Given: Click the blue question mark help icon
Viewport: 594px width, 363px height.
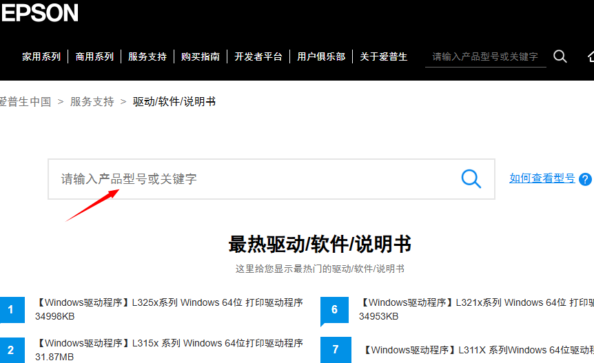Looking at the screenshot, I should [585, 179].
